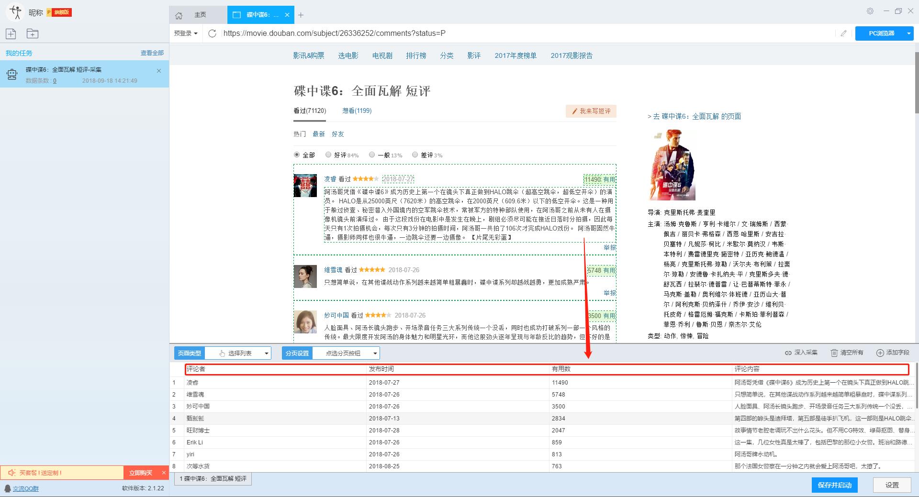The image size is (919, 497).
Task: Click the 设置 button
Action: 892,485
